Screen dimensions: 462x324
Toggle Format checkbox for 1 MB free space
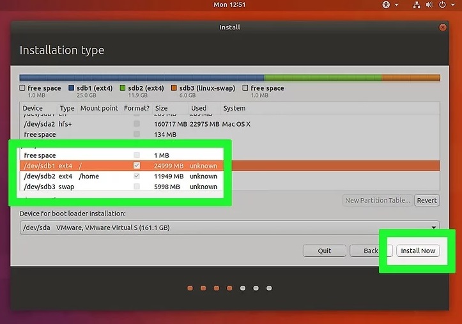click(136, 155)
